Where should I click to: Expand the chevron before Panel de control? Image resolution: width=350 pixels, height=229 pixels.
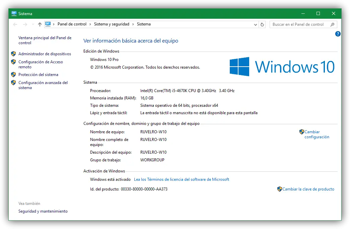[54, 24]
